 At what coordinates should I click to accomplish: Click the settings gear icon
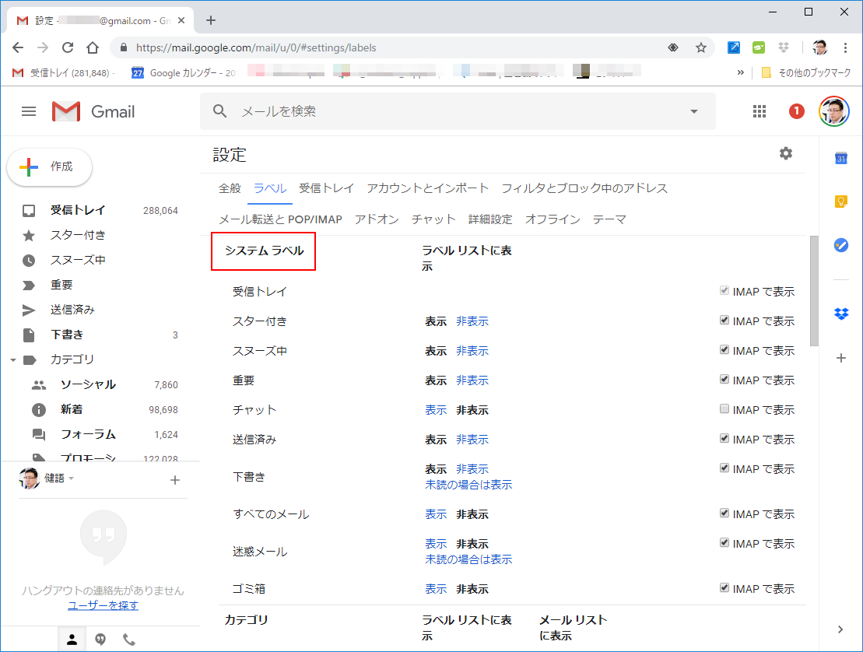coord(785,153)
